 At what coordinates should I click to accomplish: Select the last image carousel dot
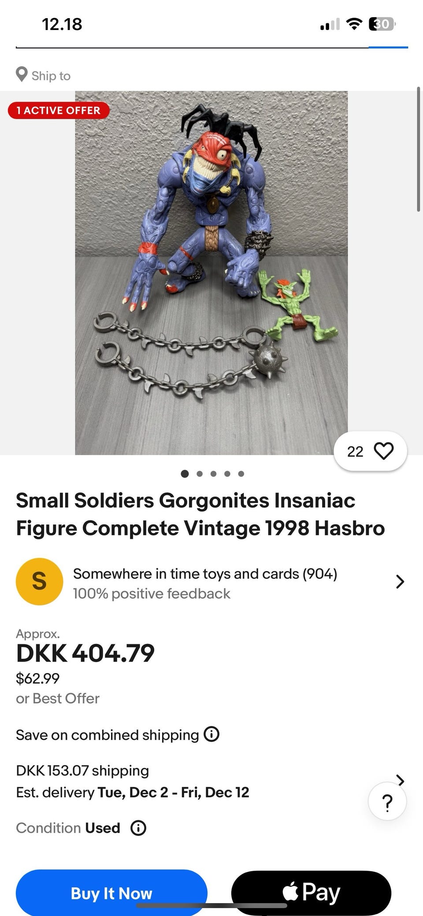(241, 474)
